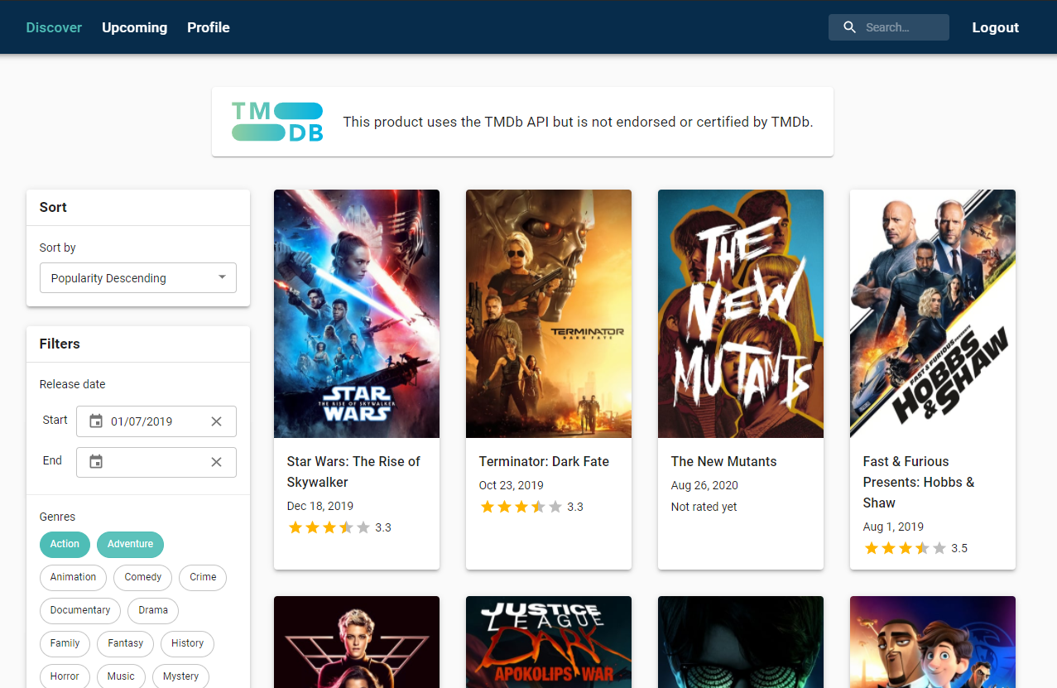This screenshot has width=1057, height=688.
Task: Click The New Mutants title
Action: pyautogui.click(x=724, y=461)
